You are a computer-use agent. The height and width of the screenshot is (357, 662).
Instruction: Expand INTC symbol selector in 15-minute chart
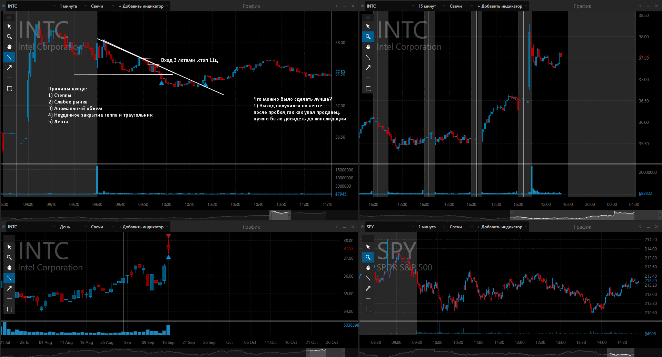pos(413,6)
